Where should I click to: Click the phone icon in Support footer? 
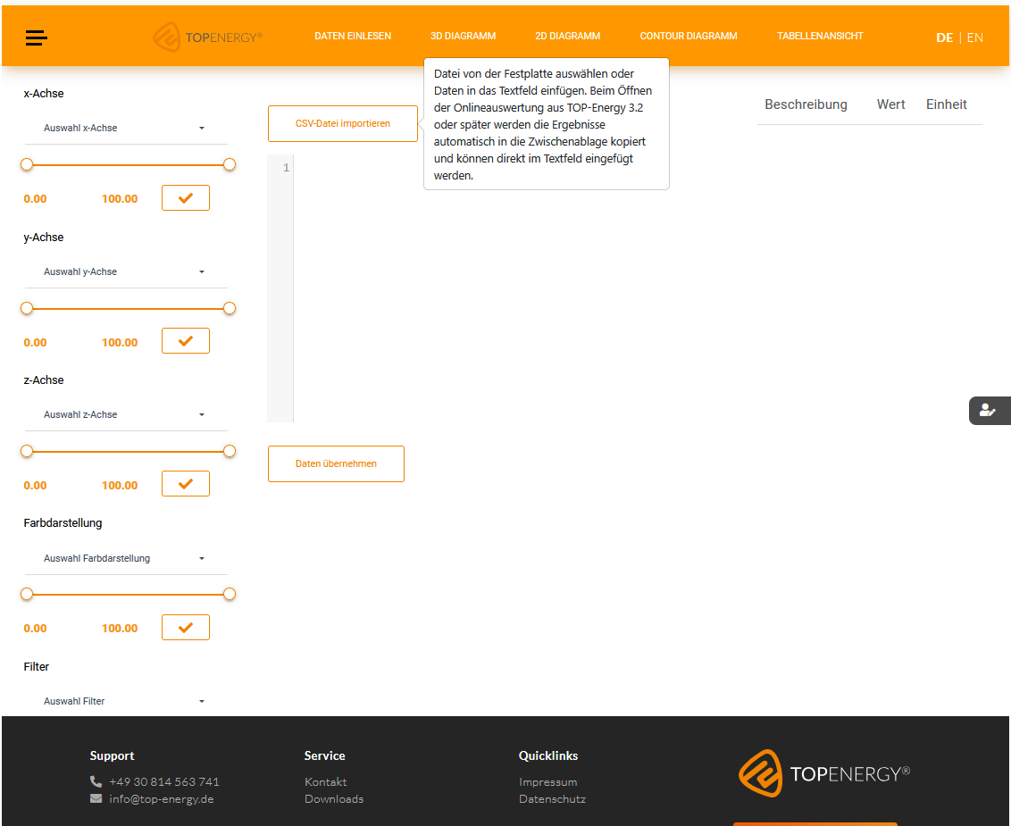coord(96,781)
